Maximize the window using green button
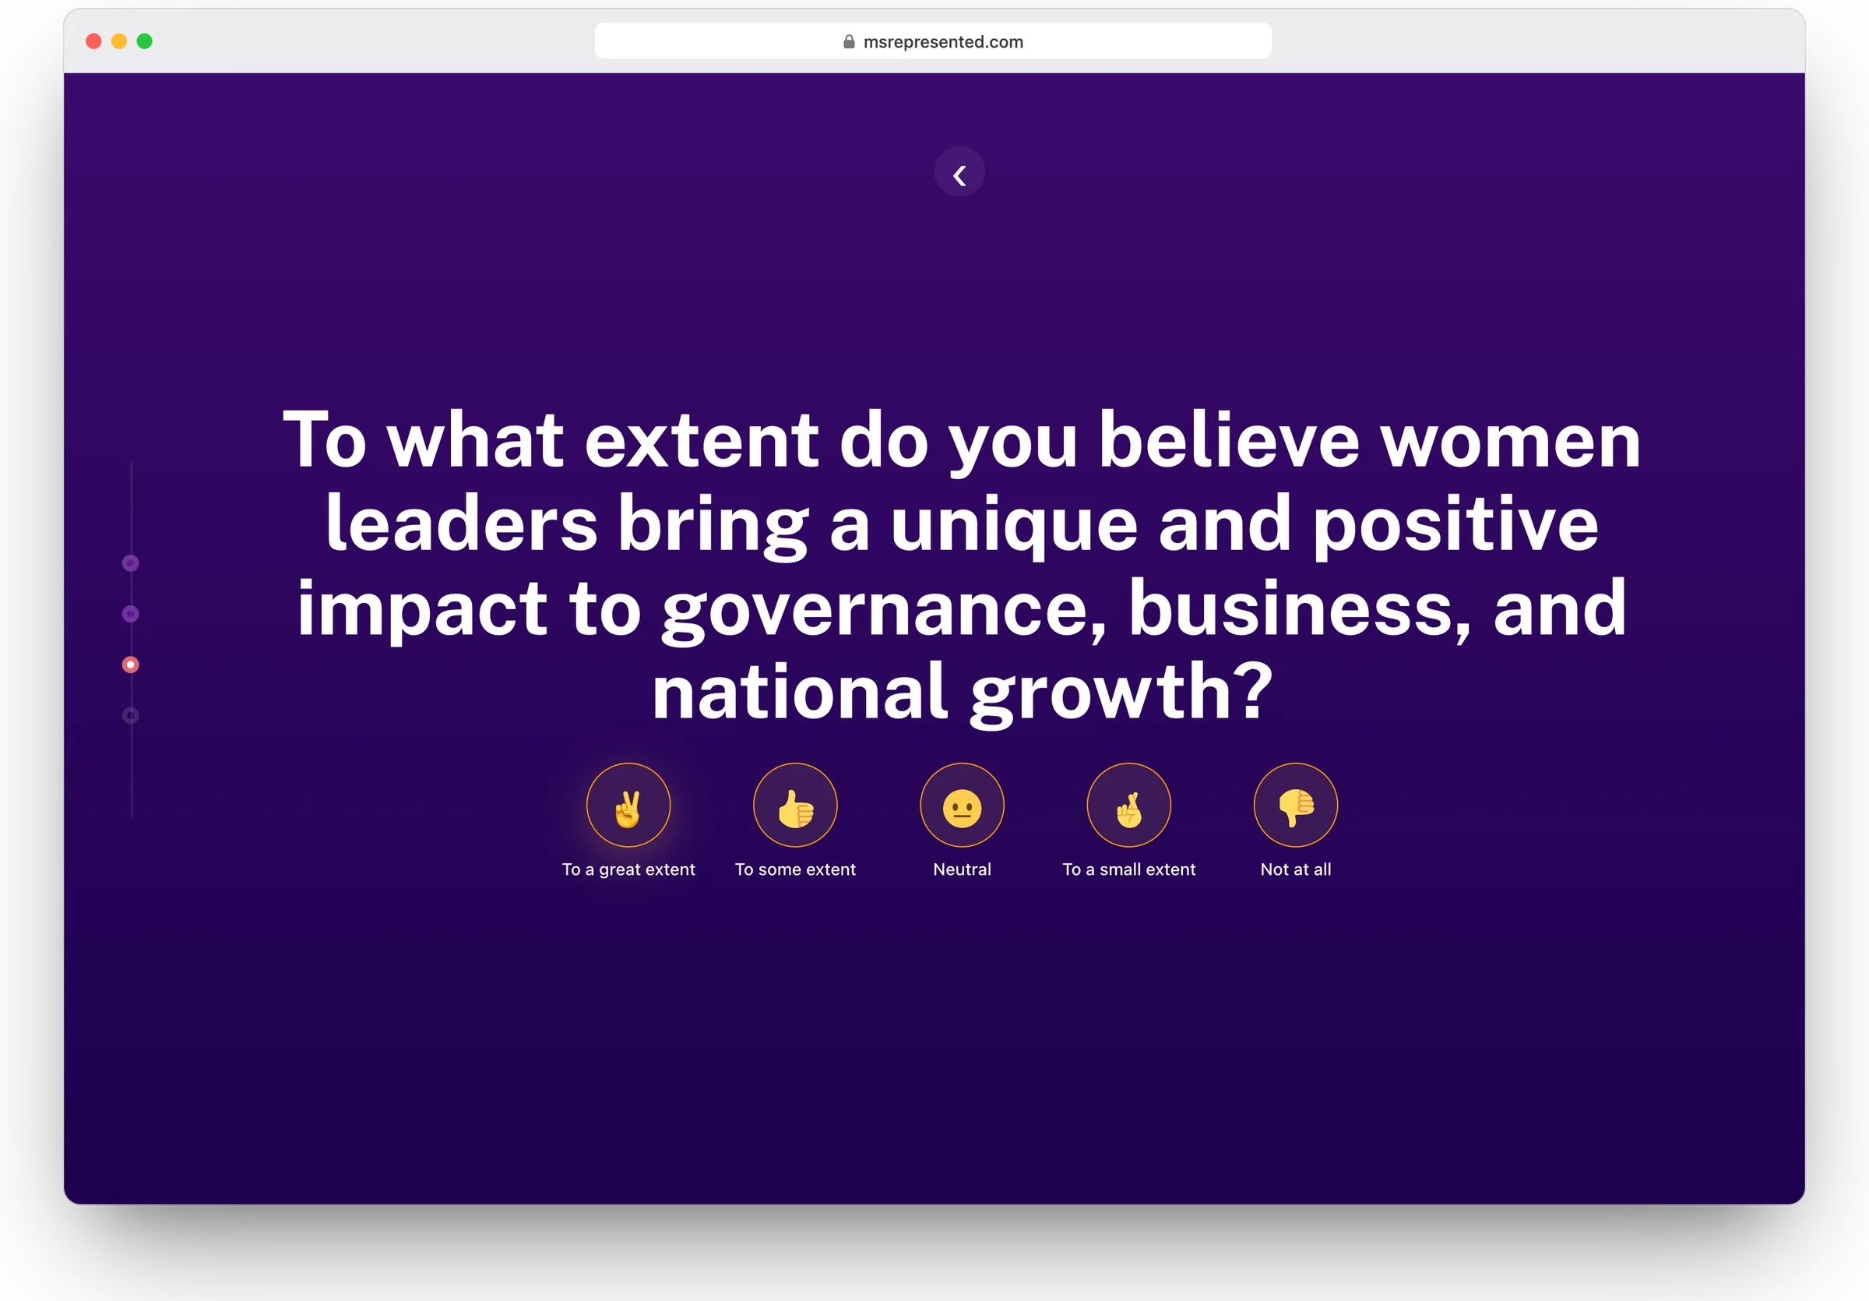Image resolution: width=1869 pixels, height=1301 pixels. point(144,41)
